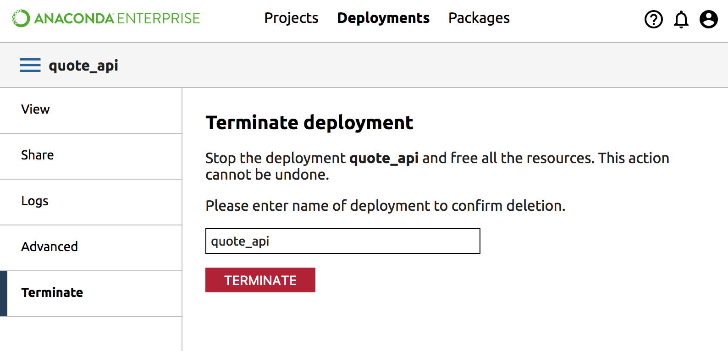
Task: Open the Deployments section
Action: pyautogui.click(x=383, y=18)
